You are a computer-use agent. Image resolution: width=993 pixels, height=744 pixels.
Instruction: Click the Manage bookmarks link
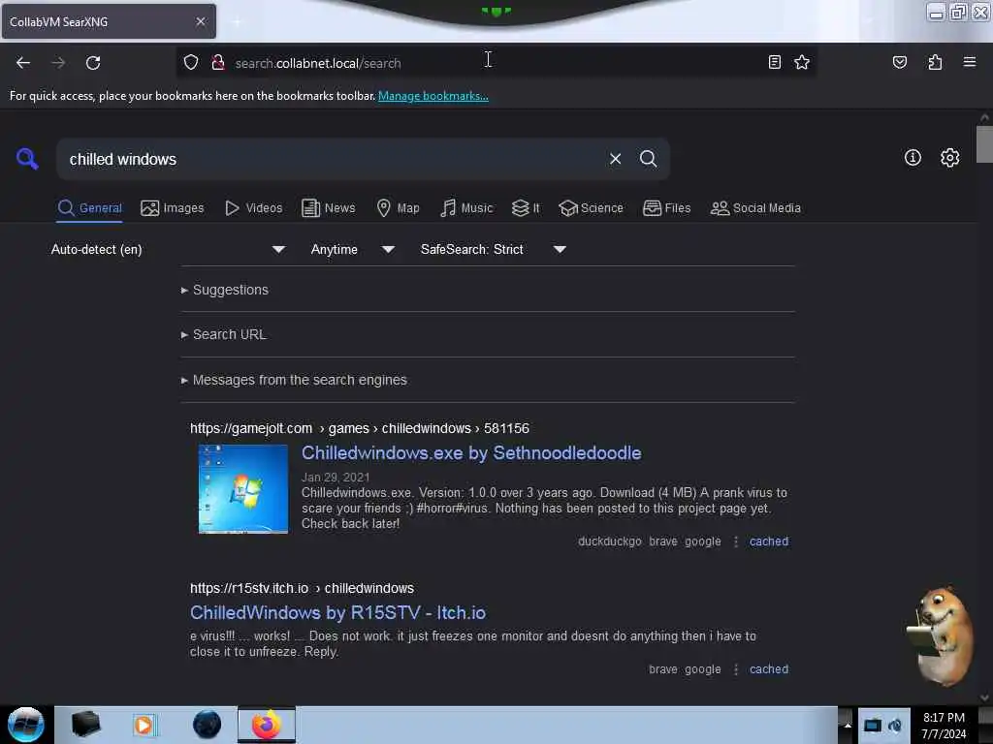(433, 96)
